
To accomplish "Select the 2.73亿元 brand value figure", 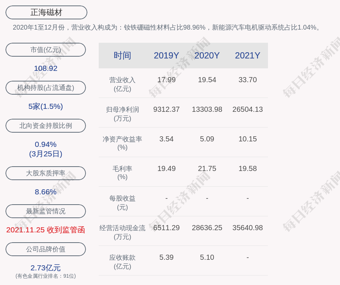I will [x=46, y=268].
